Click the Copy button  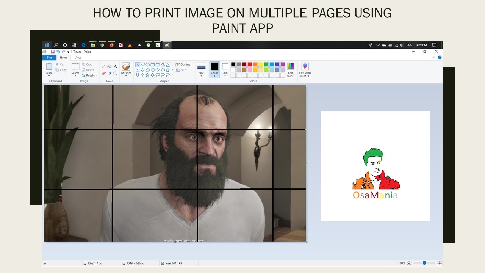pyautogui.click(x=61, y=70)
